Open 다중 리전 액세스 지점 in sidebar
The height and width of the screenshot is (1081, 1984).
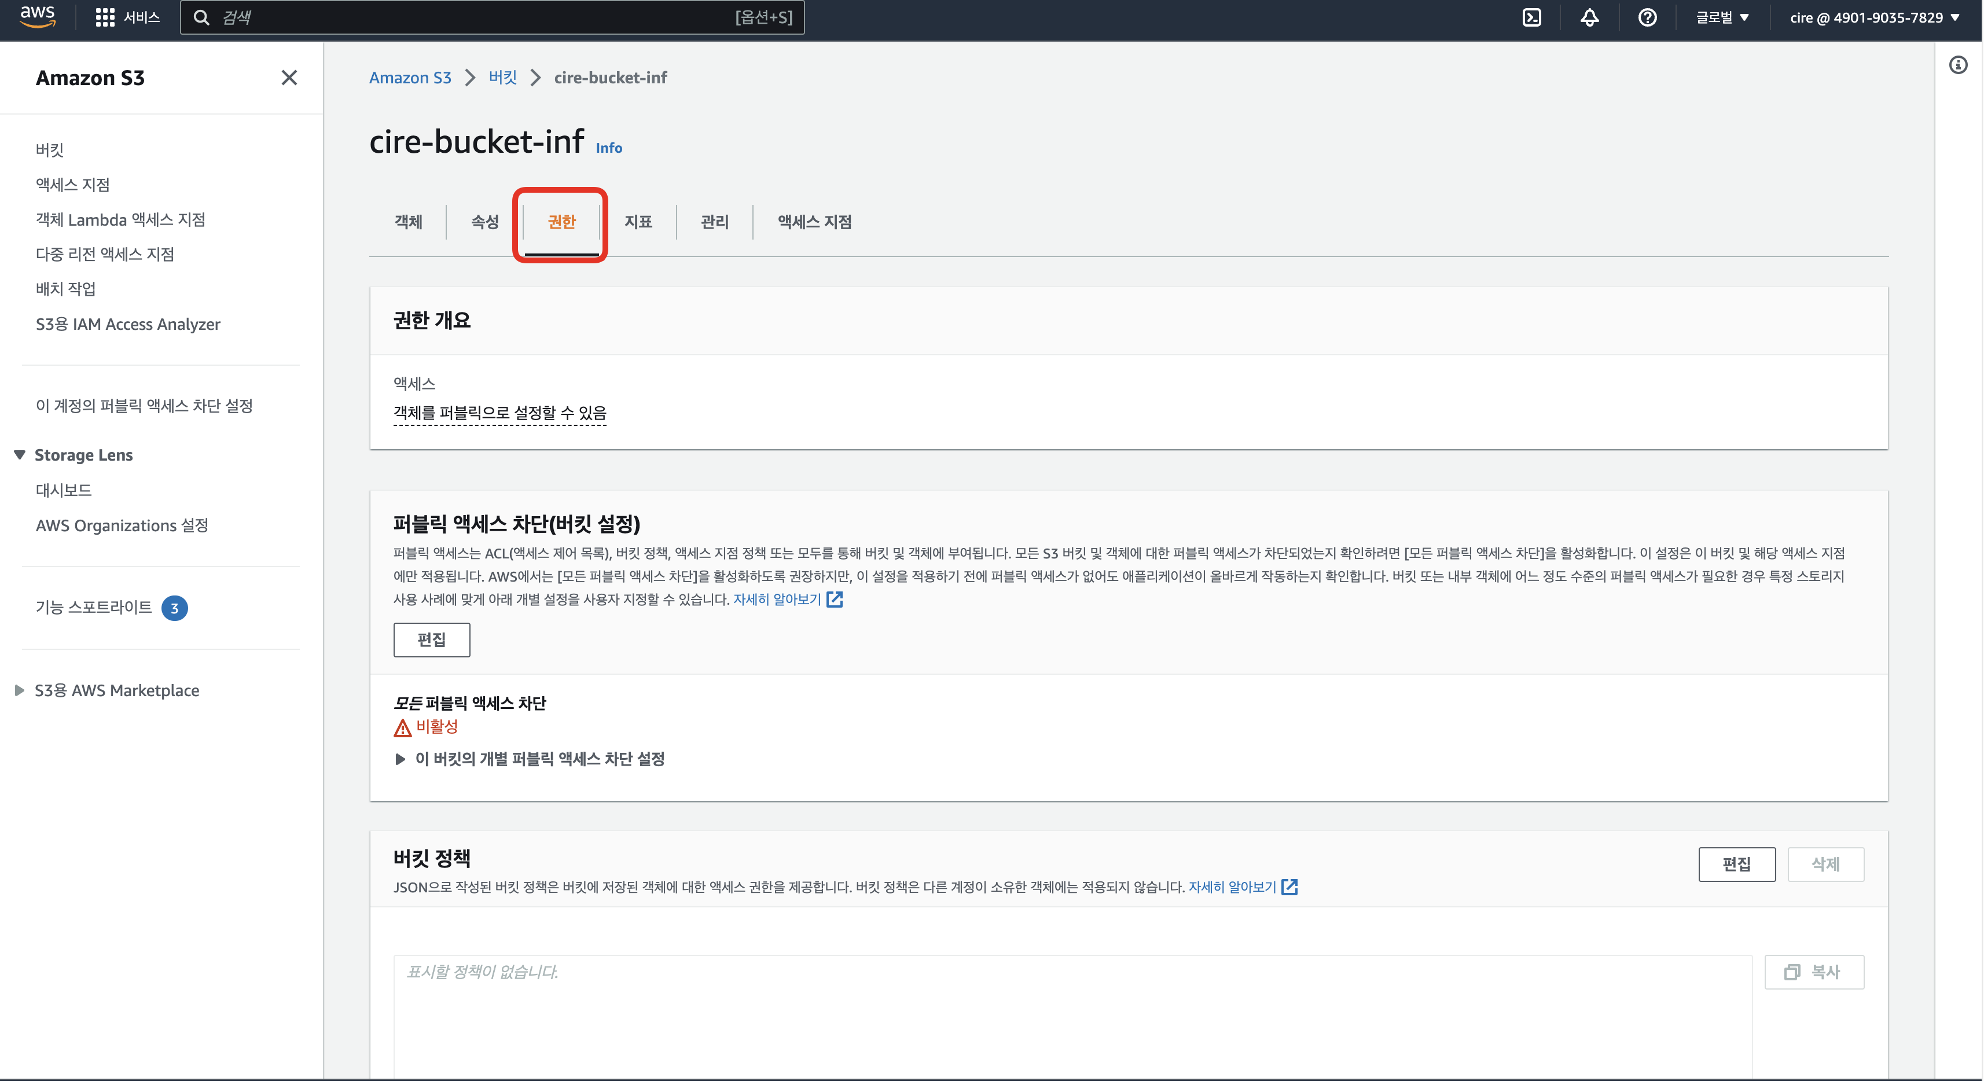(105, 254)
